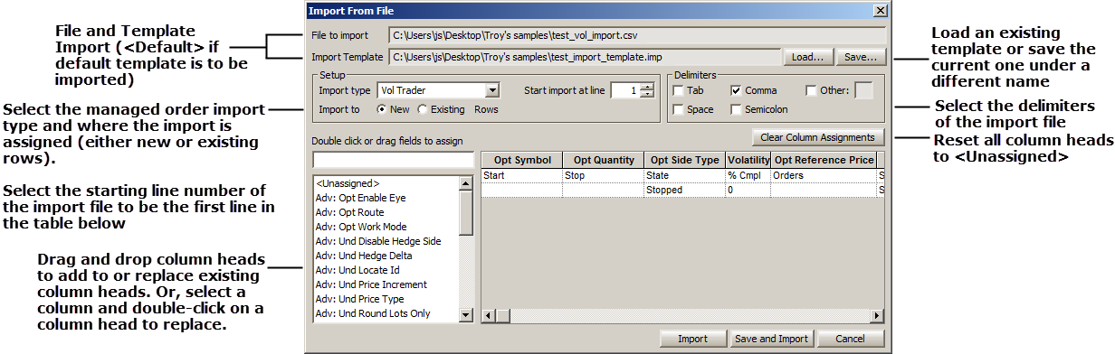Close the Import From File dialog
Screen dimensions: 1115x354
pyautogui.click(x=880, y=11)
